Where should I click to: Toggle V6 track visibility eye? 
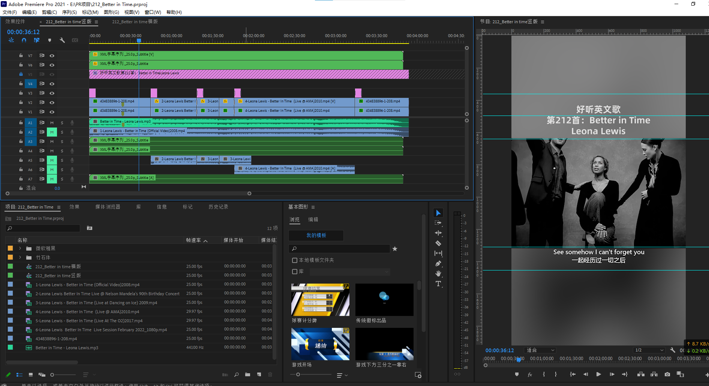pyautogui.click(x=52, y=65)
